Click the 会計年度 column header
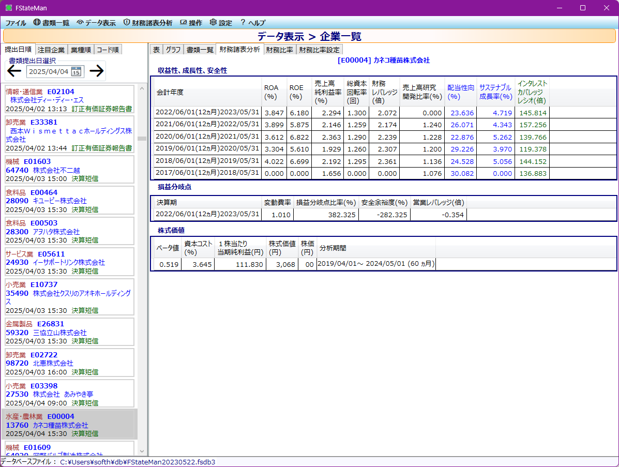Viewport: 619px width, 467px height. [207, 92]
